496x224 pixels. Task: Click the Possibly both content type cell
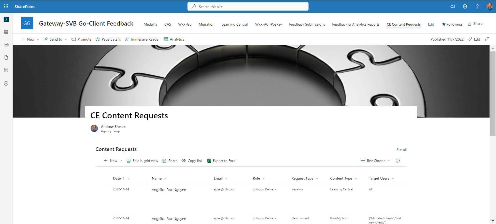coord(339,218)
